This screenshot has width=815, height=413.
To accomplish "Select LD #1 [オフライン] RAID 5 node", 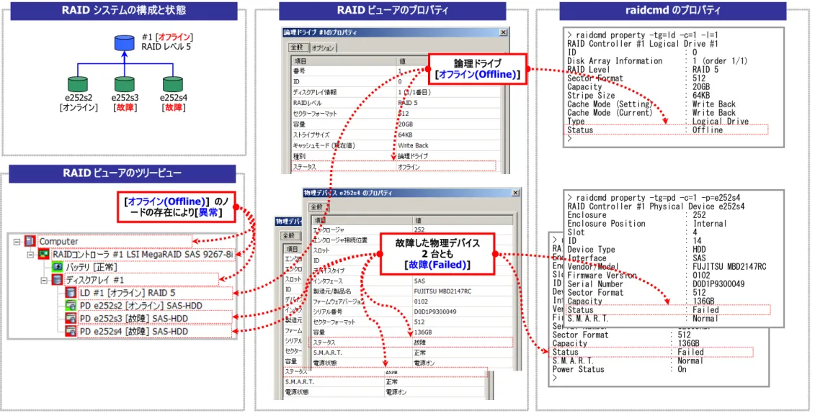I will (x=128, y=293).
